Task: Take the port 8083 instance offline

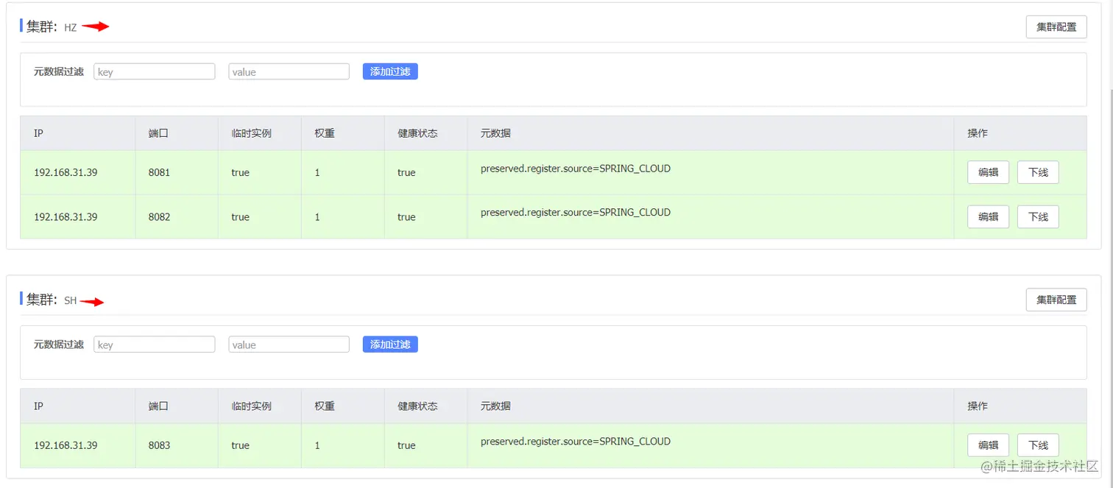Action: pos(1038,445)
